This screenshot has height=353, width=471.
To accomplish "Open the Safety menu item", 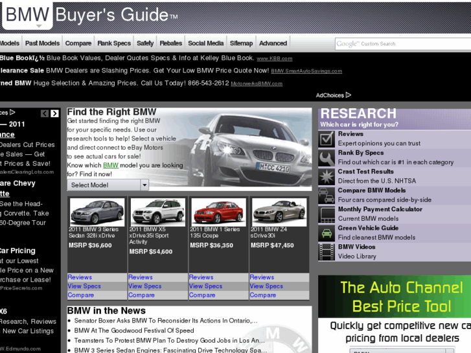I will click(145, 43).
